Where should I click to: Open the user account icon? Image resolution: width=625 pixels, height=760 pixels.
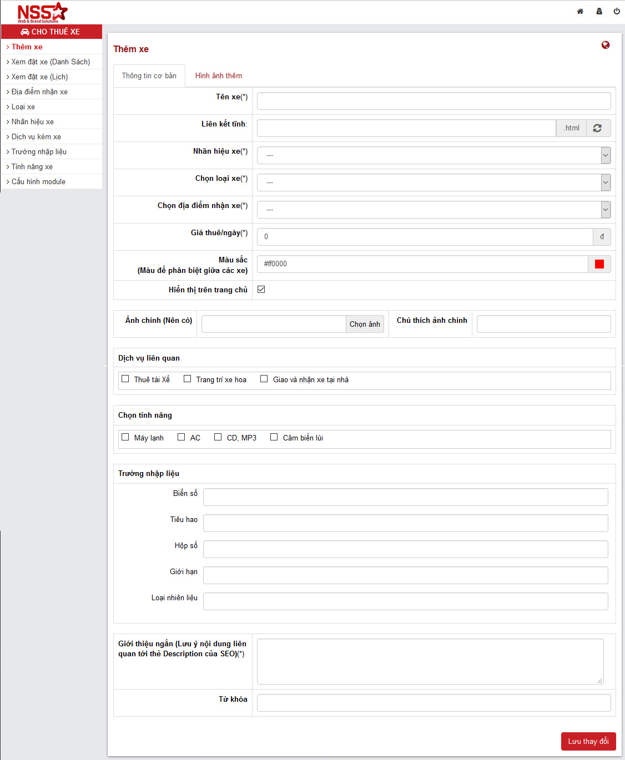click(599, 11)
